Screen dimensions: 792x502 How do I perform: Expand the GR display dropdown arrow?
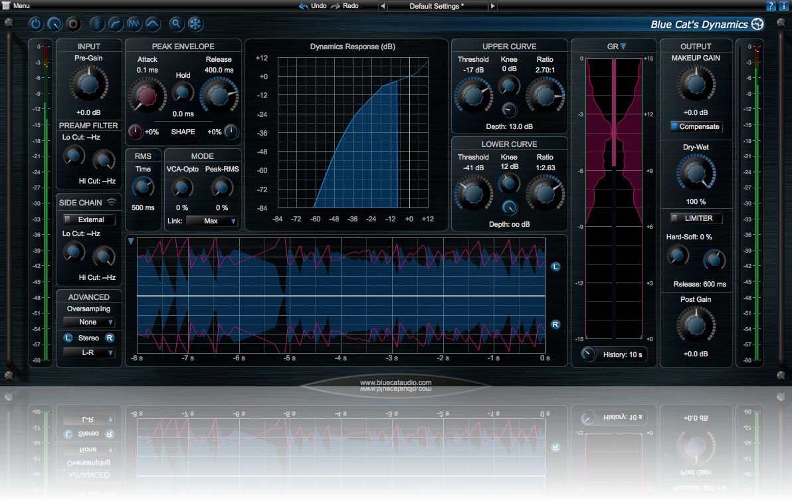point(623,47)
